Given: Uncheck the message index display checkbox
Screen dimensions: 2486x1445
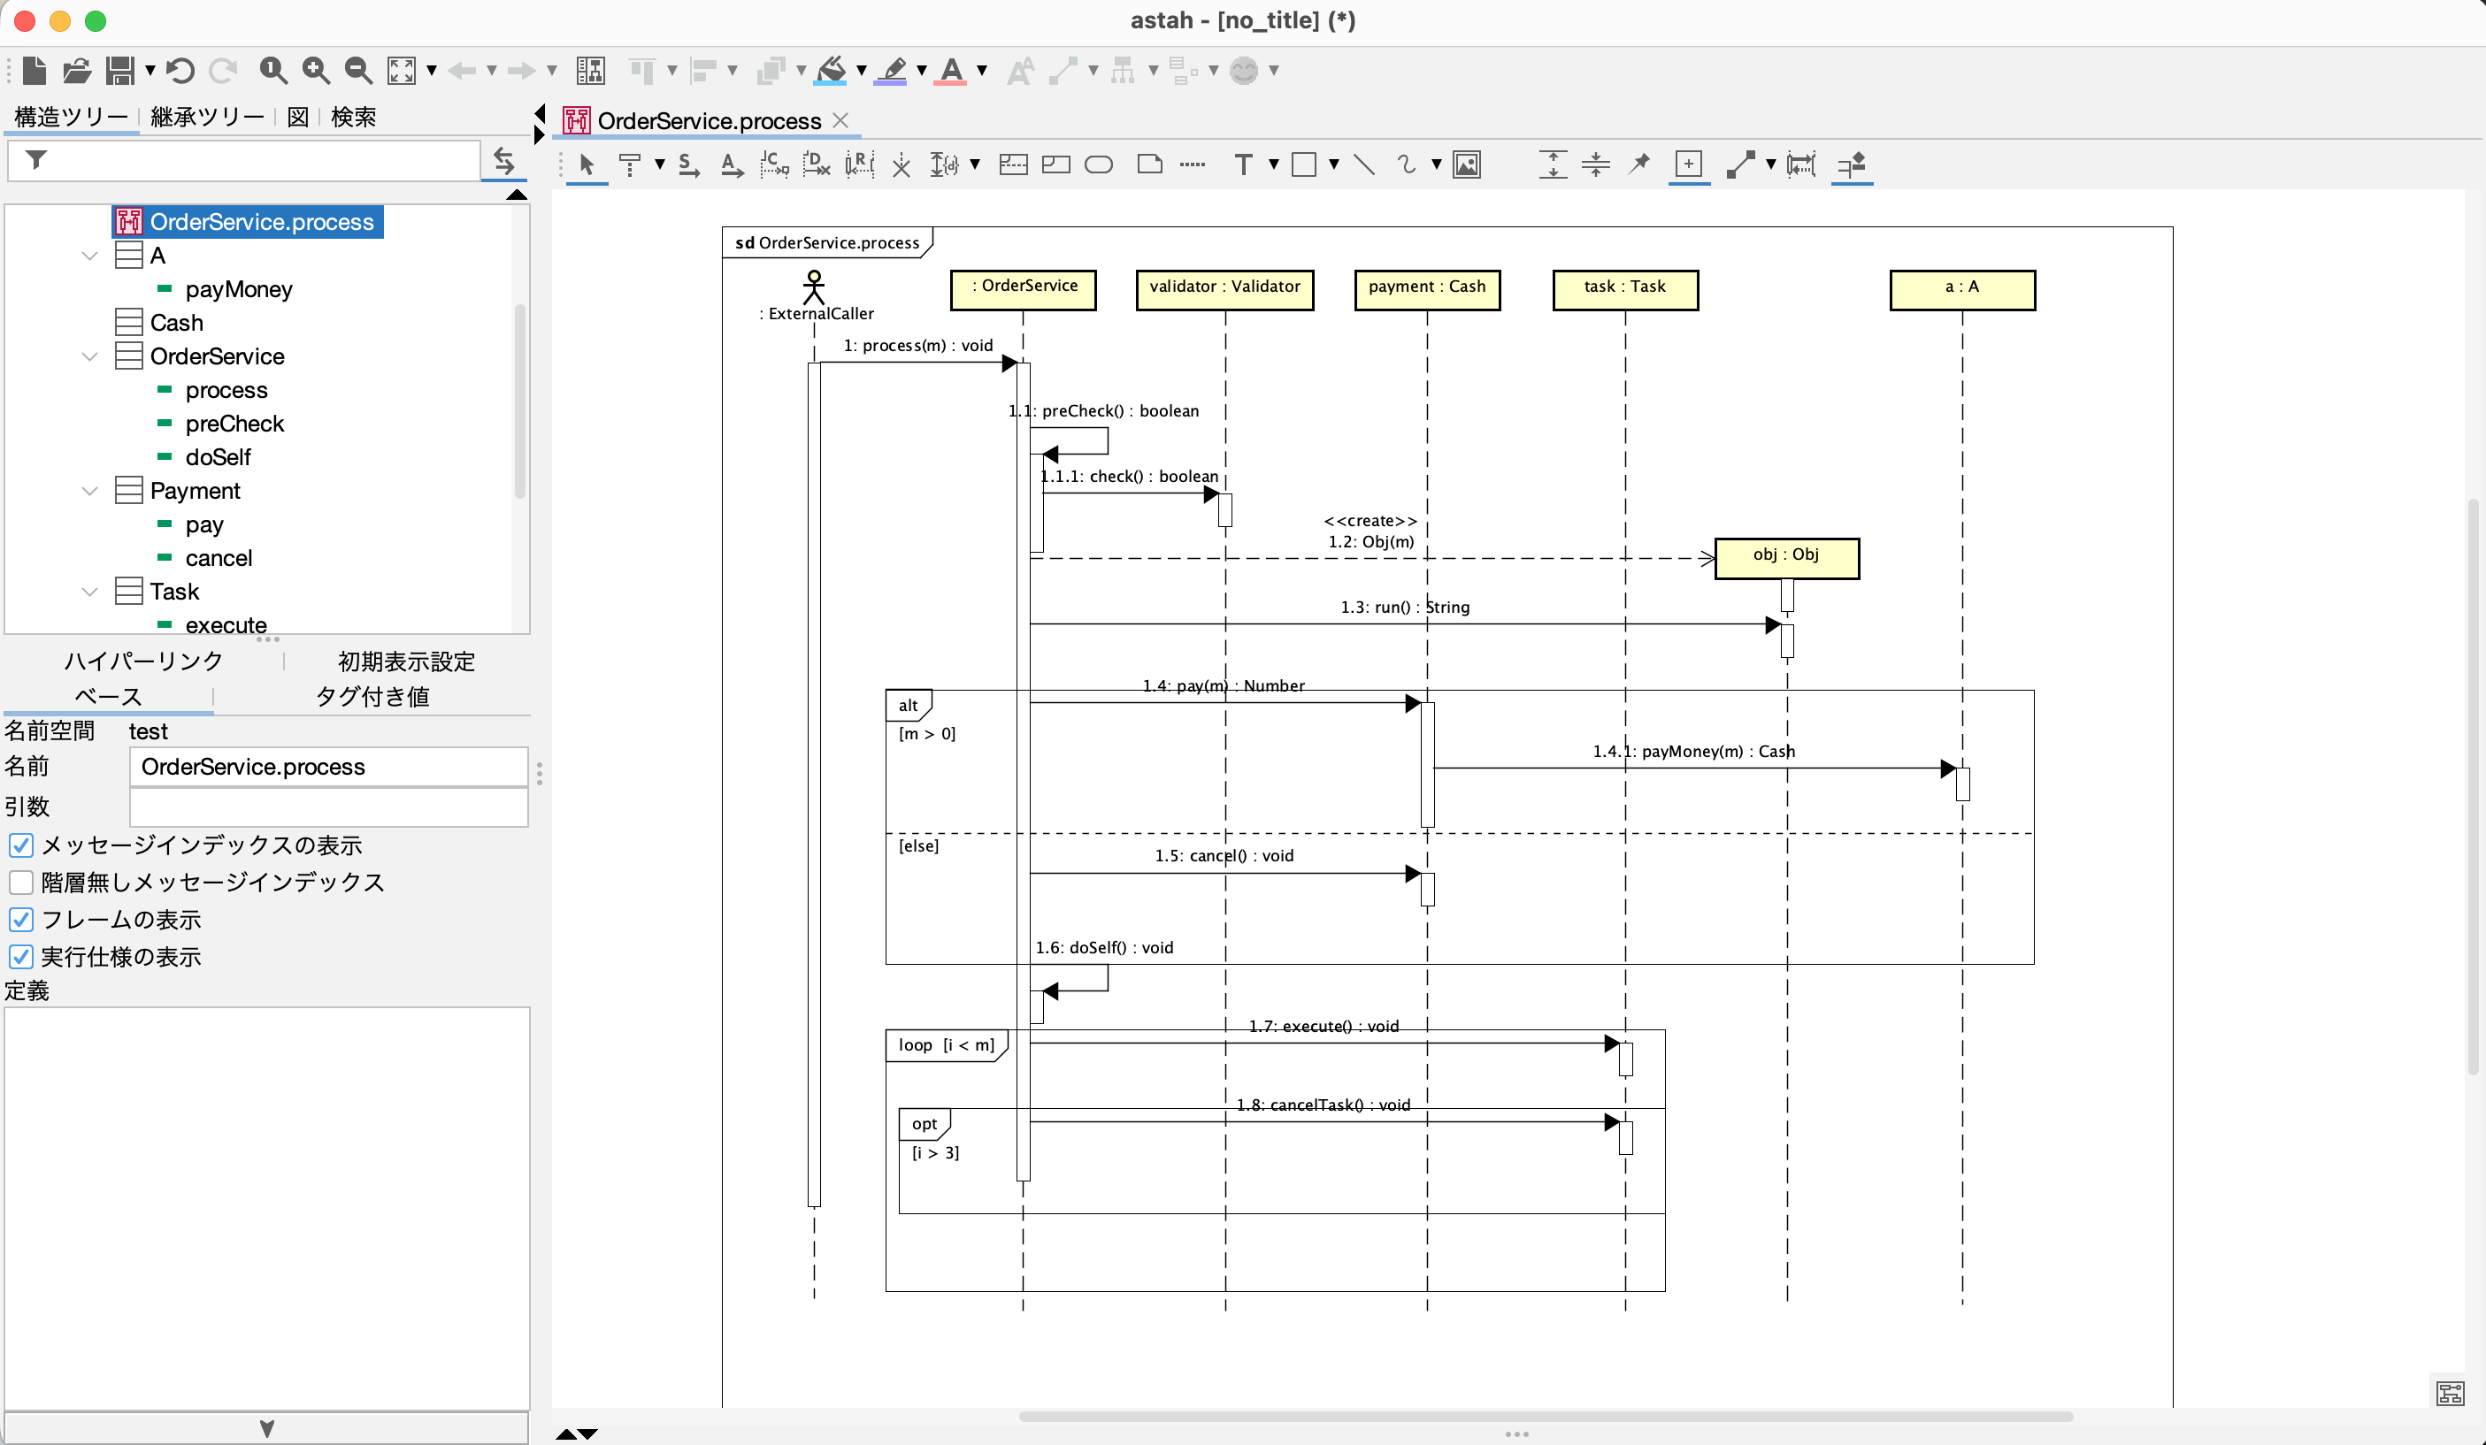Looking at the screenshot, I should 20,845.
